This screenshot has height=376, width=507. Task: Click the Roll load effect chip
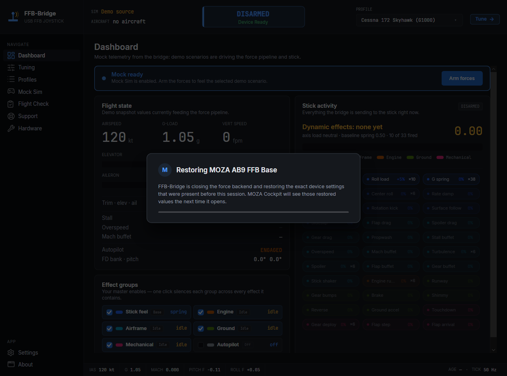pyautogui.click(x=391, y=179)
